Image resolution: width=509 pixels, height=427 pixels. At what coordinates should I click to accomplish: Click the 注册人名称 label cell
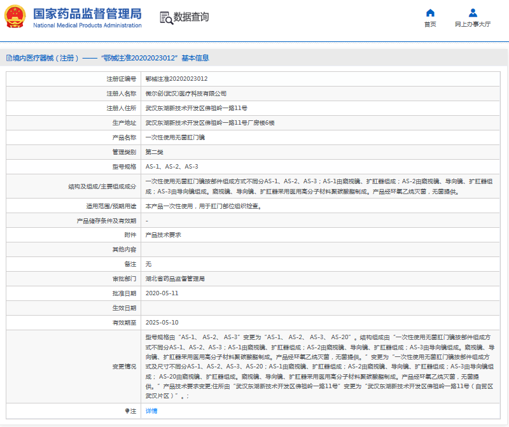(x=73, y=94)
